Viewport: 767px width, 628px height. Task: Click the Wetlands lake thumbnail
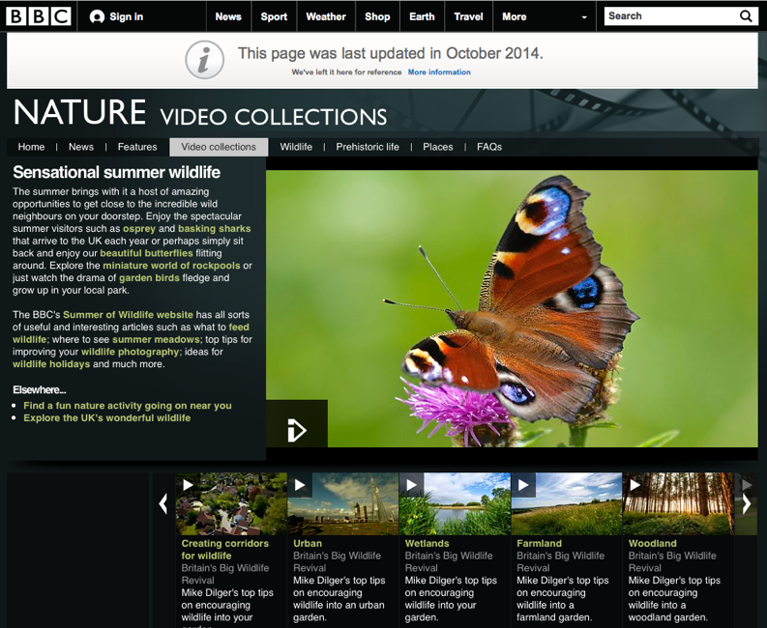pyautogui.click(x=455, y=504)
